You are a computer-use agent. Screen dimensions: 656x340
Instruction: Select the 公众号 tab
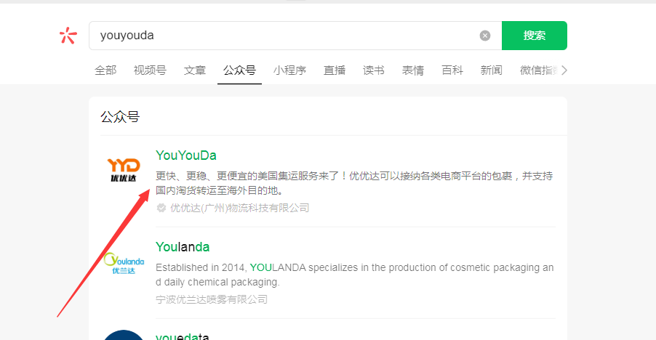pos(239,70)
